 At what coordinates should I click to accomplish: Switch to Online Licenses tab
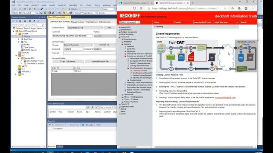point(105,22)
